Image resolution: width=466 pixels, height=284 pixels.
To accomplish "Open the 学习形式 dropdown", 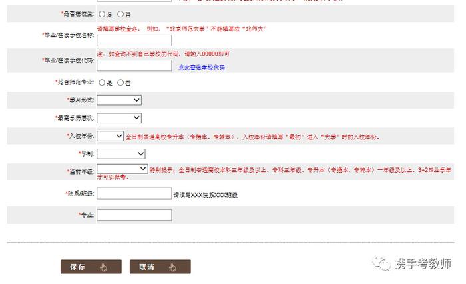I will 119,100.
